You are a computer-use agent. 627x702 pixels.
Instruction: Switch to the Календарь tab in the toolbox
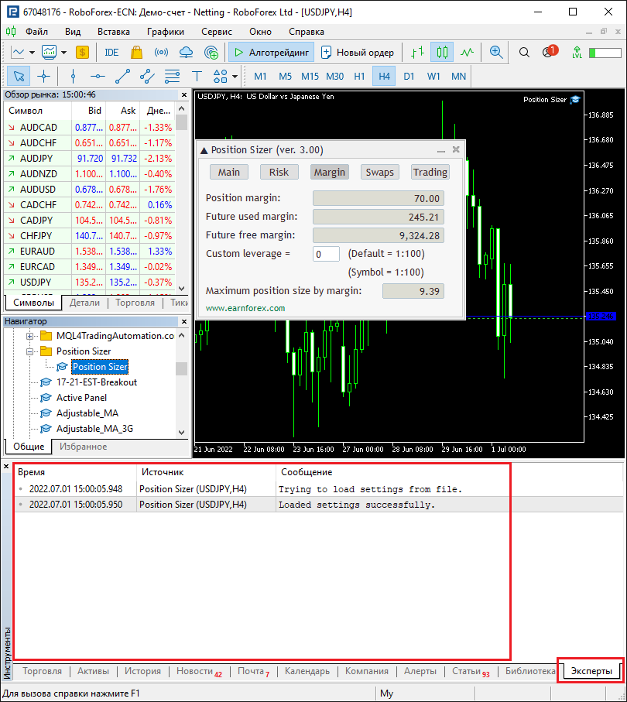click(x=307, y=671)
